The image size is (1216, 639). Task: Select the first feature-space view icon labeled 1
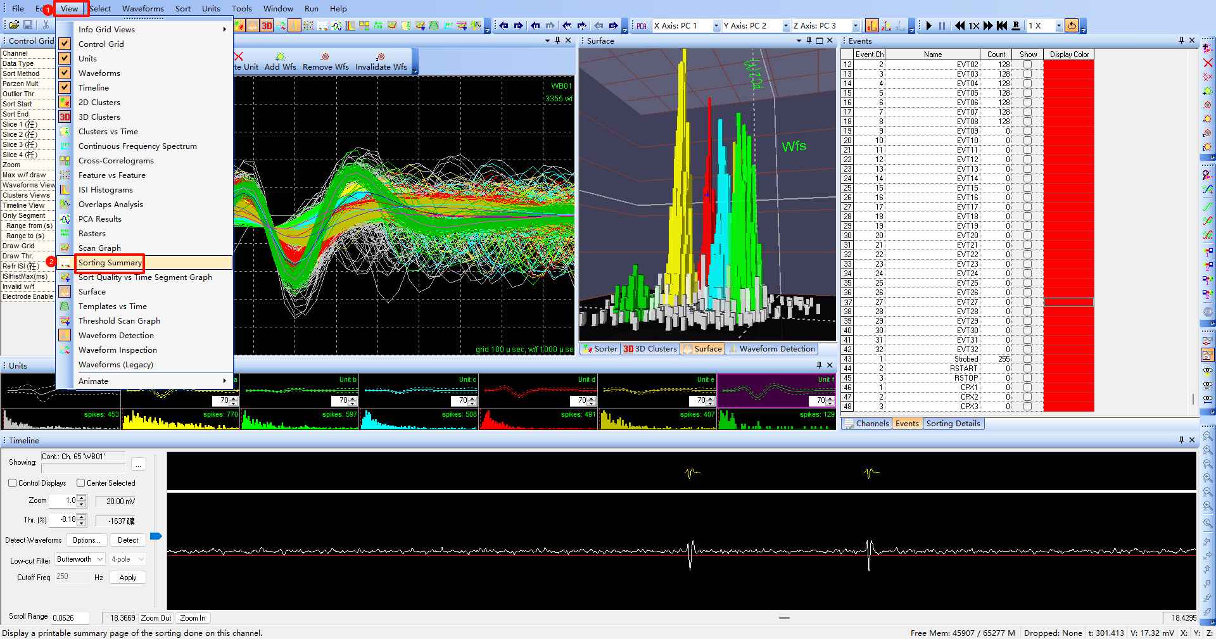click(x=872, y=25)
